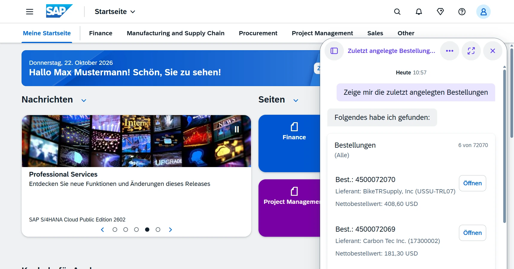Expand chat panel to full screen
Viewport: 514px width, 269px height.
click(x=471, y=51)
